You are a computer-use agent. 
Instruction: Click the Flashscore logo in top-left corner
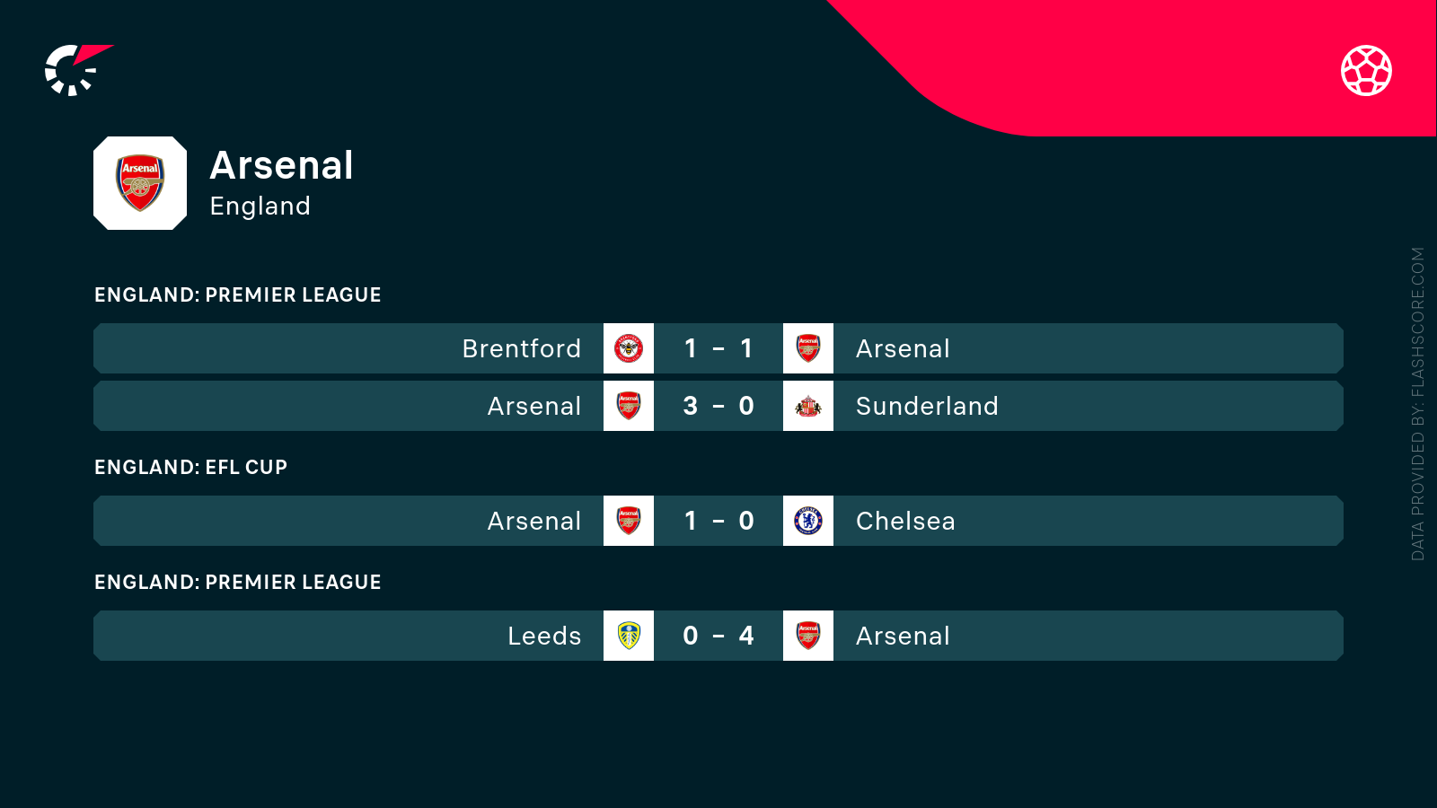(76, 70)
